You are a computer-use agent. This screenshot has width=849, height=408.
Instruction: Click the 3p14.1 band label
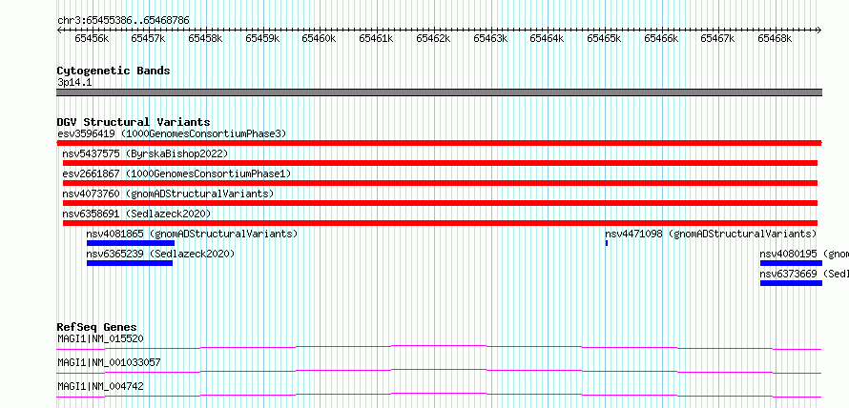point(74,83)
